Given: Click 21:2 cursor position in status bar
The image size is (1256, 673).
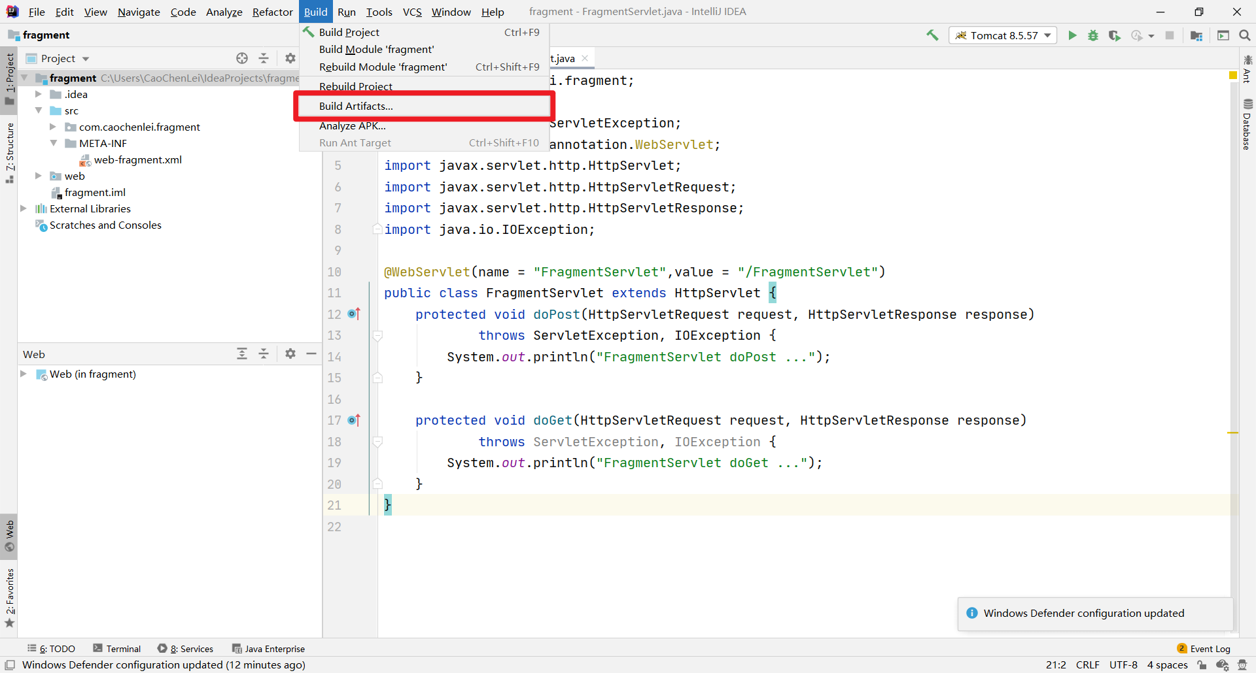Looking at the screenshot, I should (1056, 665).
